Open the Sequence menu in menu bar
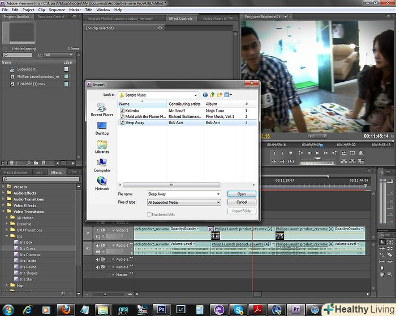396x316 pixels. click(57, 10)
